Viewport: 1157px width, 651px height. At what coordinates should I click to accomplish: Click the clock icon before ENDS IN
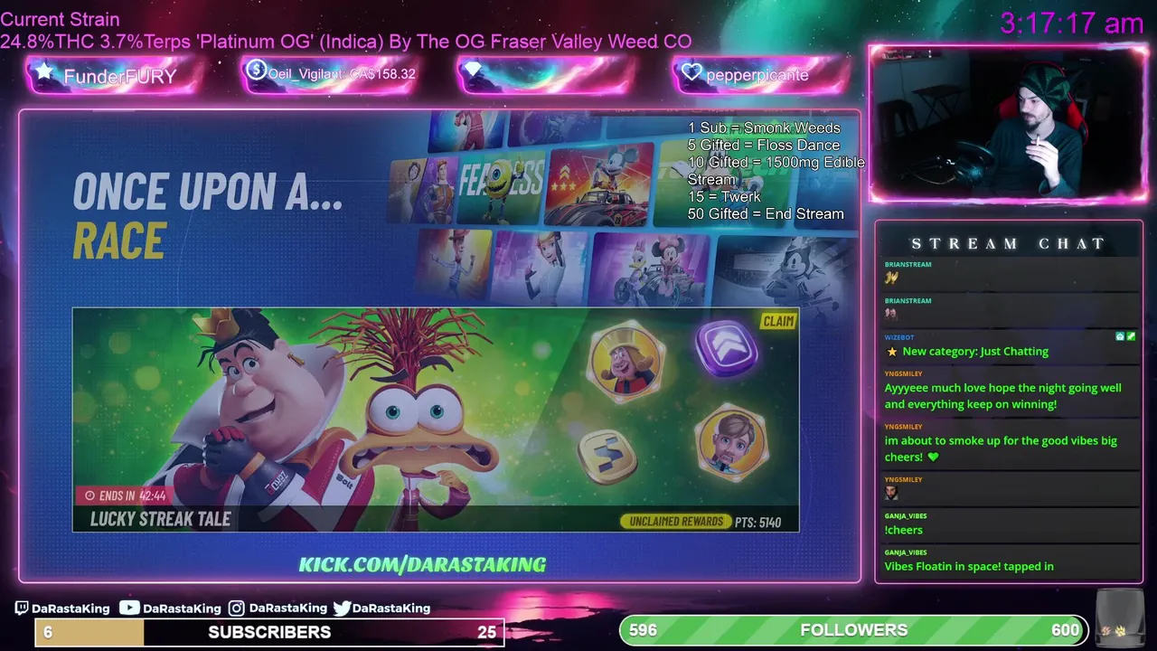89,495
